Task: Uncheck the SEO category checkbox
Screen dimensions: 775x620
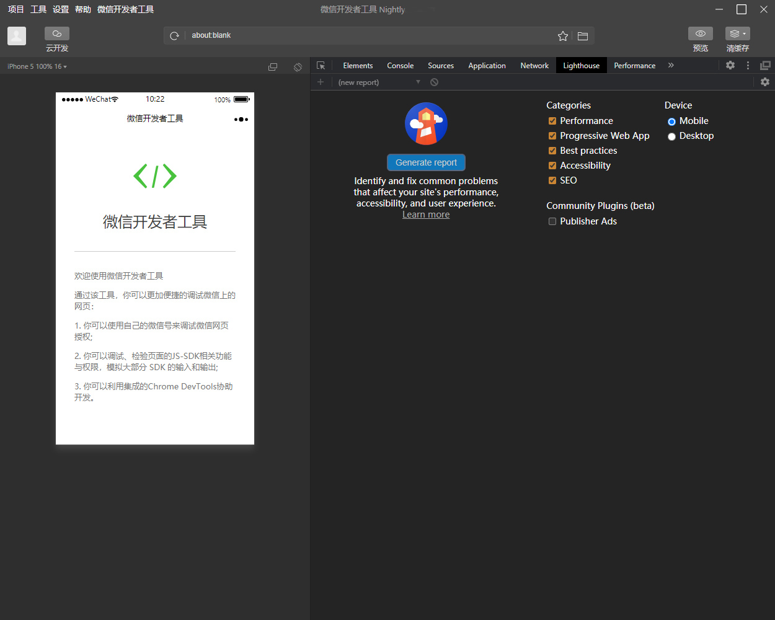Action: coord(552,180)
